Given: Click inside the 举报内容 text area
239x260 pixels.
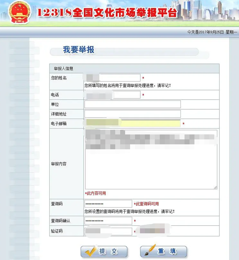Looking at the screenshot, I should click(151, 159).
